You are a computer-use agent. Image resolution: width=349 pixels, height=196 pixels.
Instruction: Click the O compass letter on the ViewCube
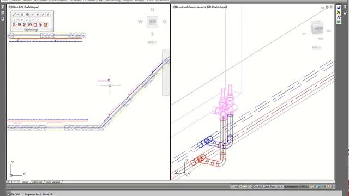click(165, 22)
